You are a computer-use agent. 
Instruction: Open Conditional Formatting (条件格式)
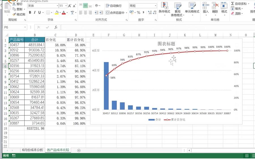click(164, 8)
